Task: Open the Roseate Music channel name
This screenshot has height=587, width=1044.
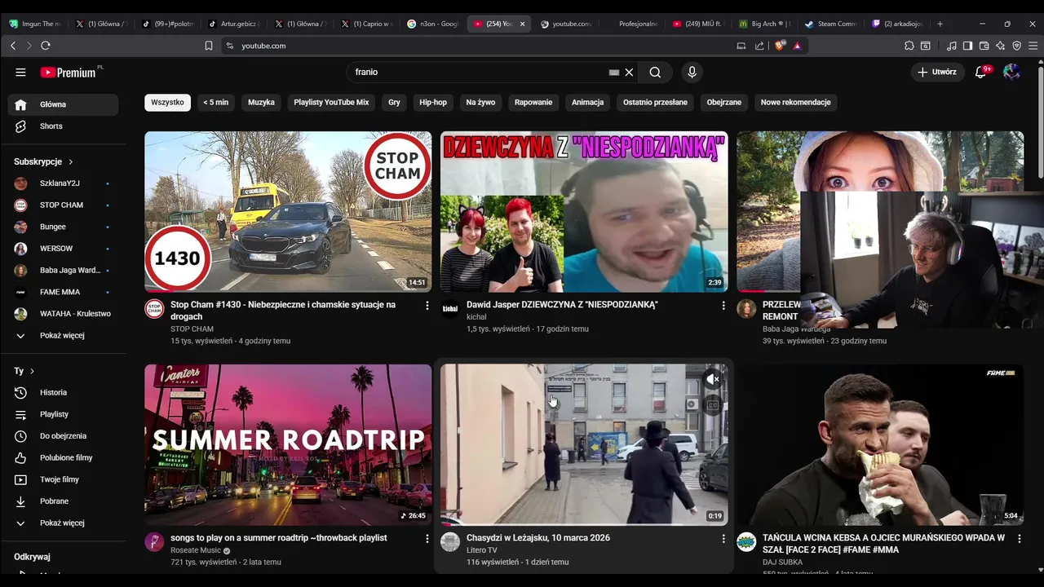Action: click(196, 550)
